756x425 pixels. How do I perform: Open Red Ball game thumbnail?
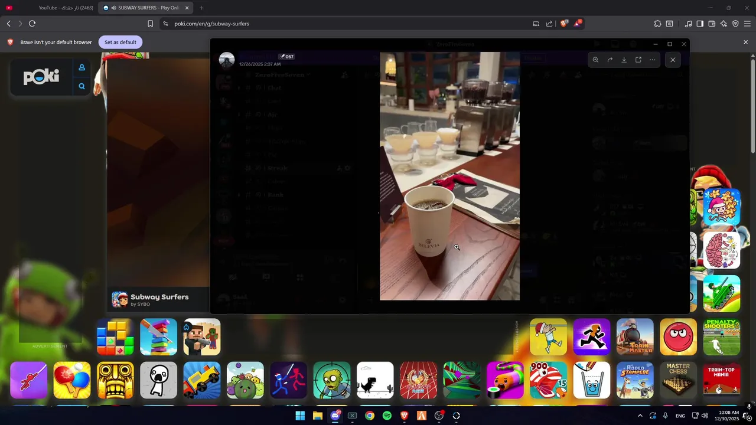pyautogui.click(x=678, y=337)
